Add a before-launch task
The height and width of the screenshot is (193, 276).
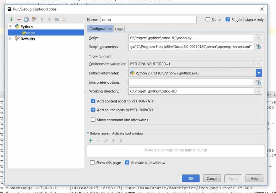click(x=91, y=141)
